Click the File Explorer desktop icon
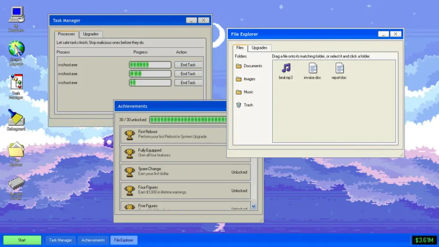The image size is (439, 247). (x=16, y=154)
